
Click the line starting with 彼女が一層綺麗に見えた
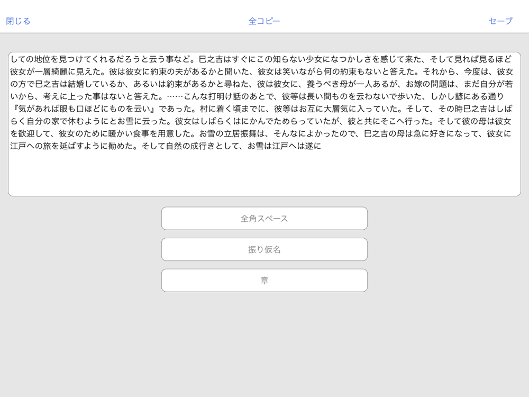[261, 71]
